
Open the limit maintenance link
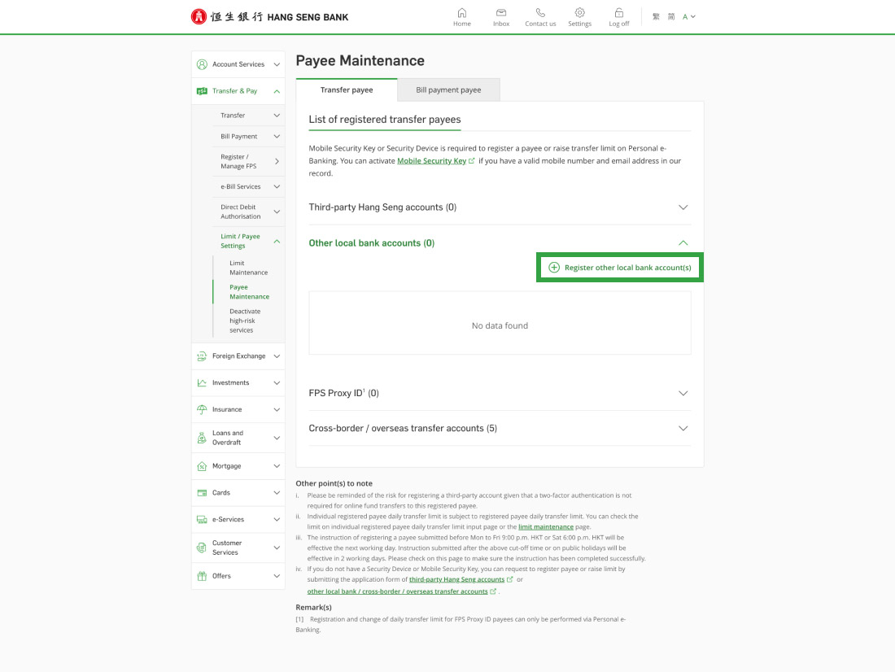tap(545, 527)
